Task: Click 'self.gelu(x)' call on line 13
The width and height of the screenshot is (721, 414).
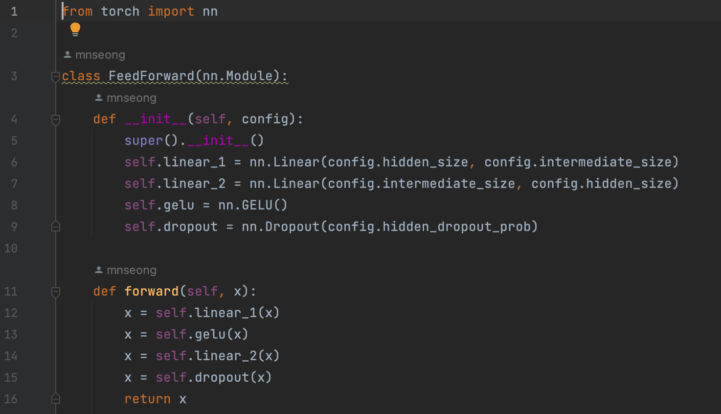Action: 203,334
